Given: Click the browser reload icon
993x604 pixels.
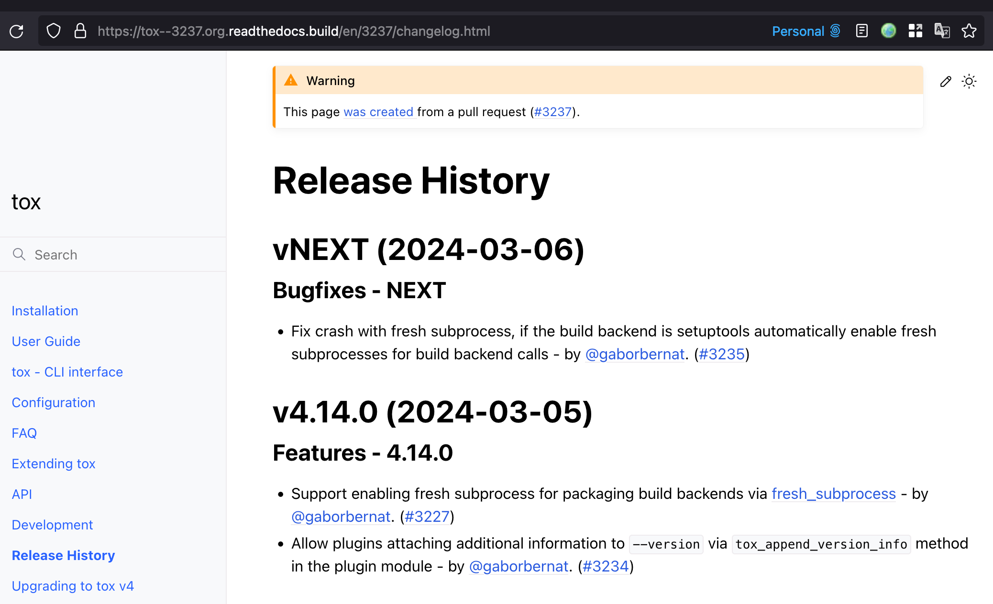Looking at the screenshot, I should 17,32.
